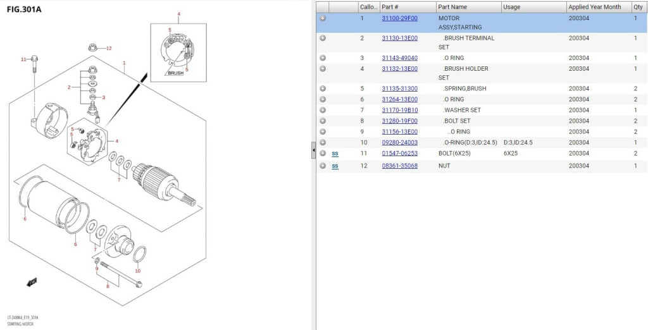Viewport: 648px width, 330px height.
Task: Click the round icon beside part 31143-49040
Action: [x=323, y=58]
